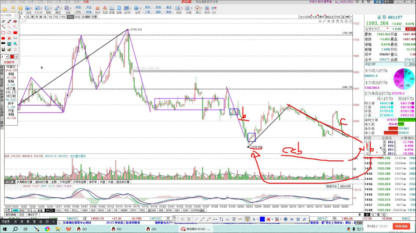
Task: Switch chart to 日 daily period
Action: [x=28, y=17]
